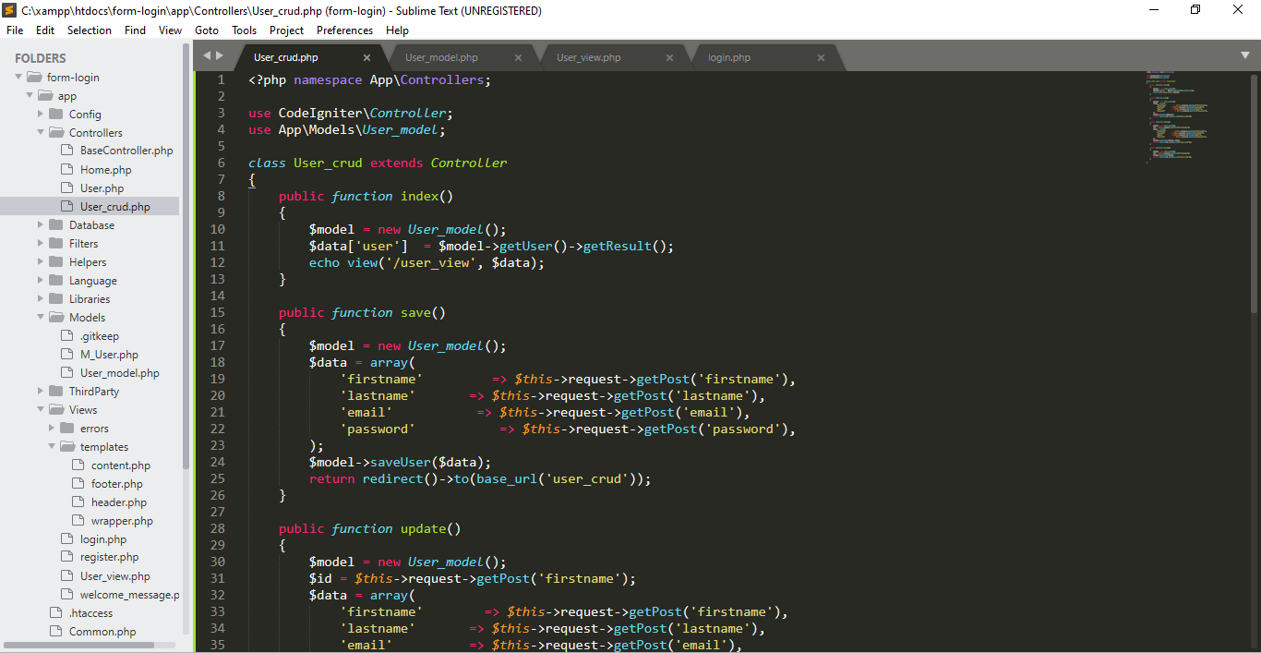
Task: Close the User_view.php tab
Action: coord(670,57)
